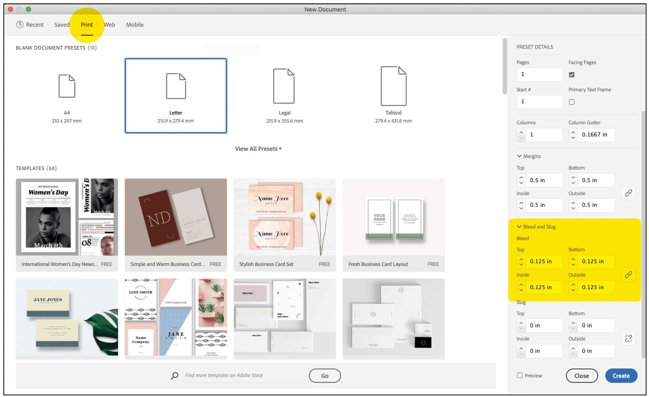
Task: Click the Adobe Stock template search field
Action: click(x=243, y=375)
